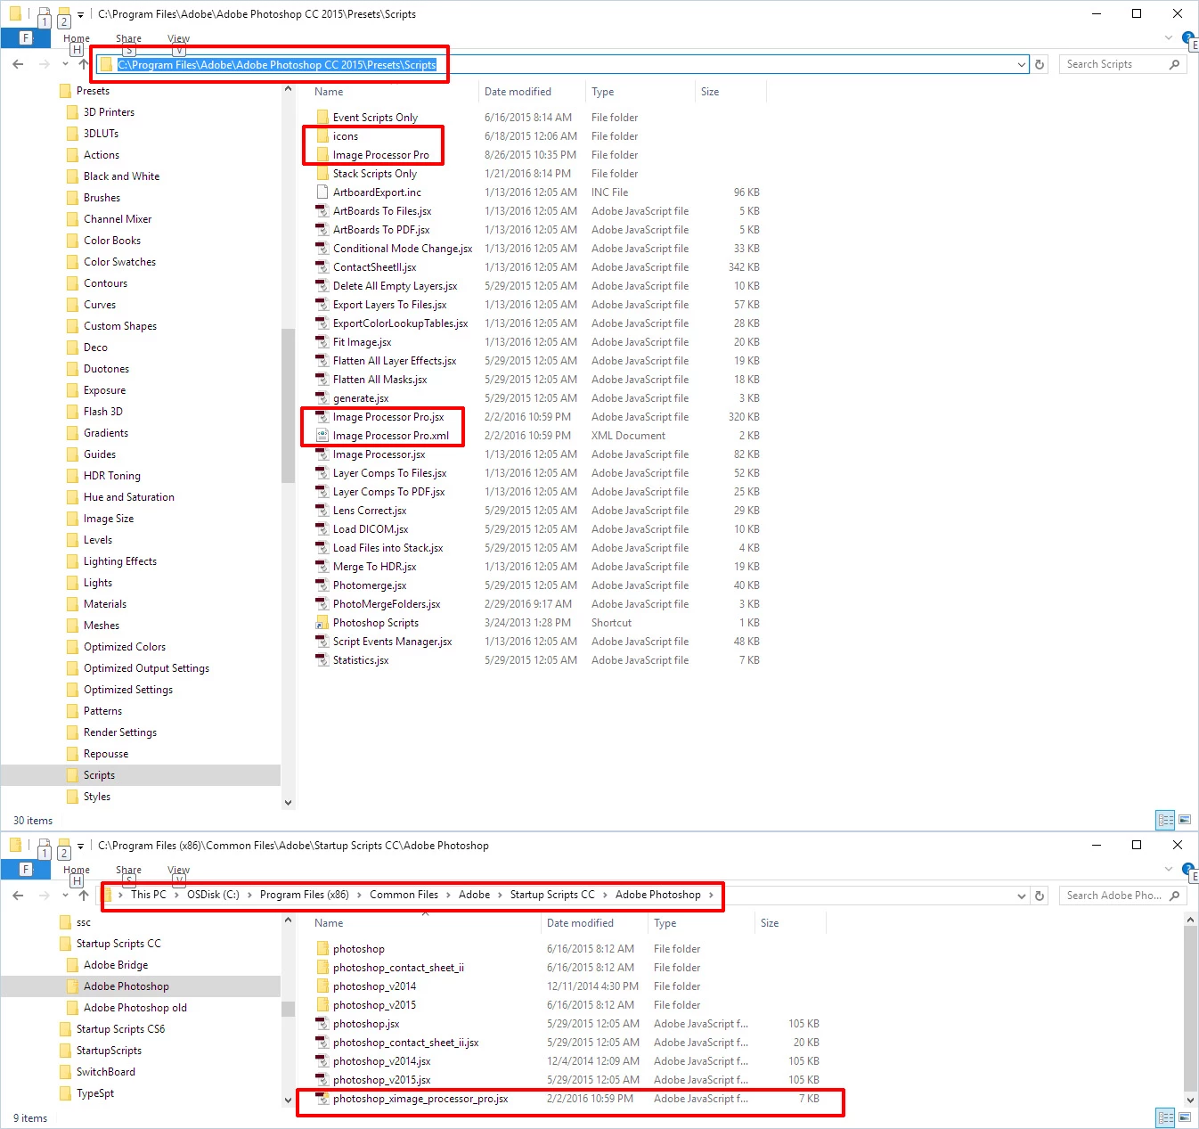This screenshot has width=1199, height=1129.
Task: Open Home tab in top Scripts window
Action: click(77, 38)
